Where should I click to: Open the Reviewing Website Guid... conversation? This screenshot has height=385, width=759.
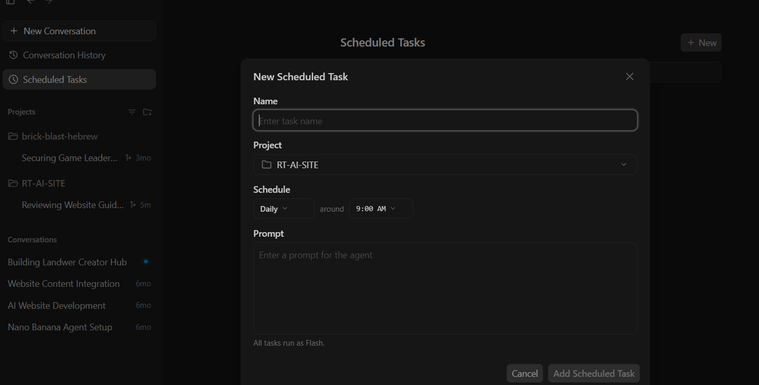73,205
